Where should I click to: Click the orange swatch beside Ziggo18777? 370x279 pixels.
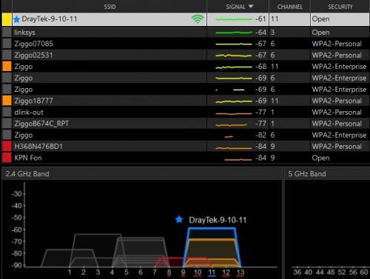pos(7,101)
